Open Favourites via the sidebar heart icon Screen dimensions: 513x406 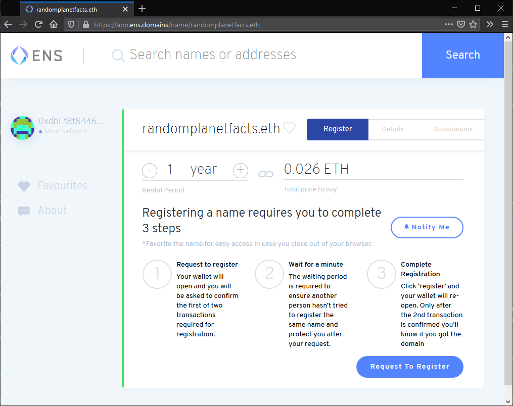(24, 186)
